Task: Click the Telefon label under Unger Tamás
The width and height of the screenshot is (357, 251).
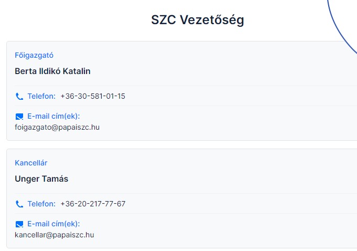Action: click(x=41, y=204)
